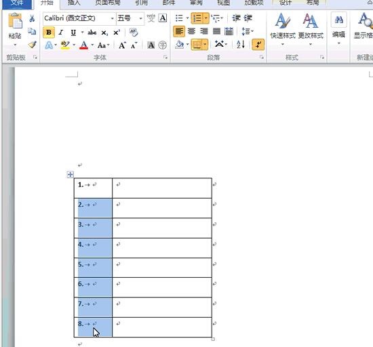Click the clear formatting icon

click(134, 33)
